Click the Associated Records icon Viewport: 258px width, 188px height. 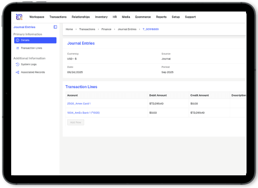click(x=17, y=72)
